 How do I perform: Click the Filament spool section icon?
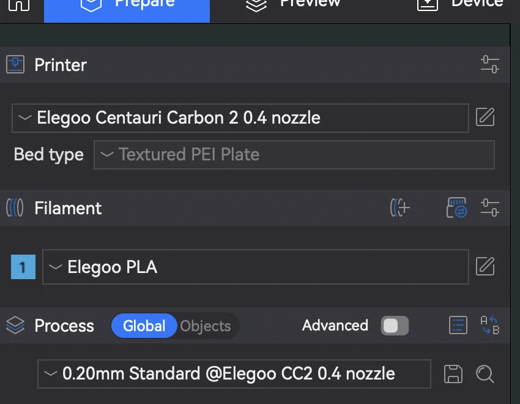pyautogui.click(x=15, y=208)
